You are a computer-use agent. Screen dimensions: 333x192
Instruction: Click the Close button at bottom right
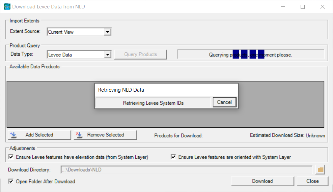pyautogui.click(x=312, y=181)
